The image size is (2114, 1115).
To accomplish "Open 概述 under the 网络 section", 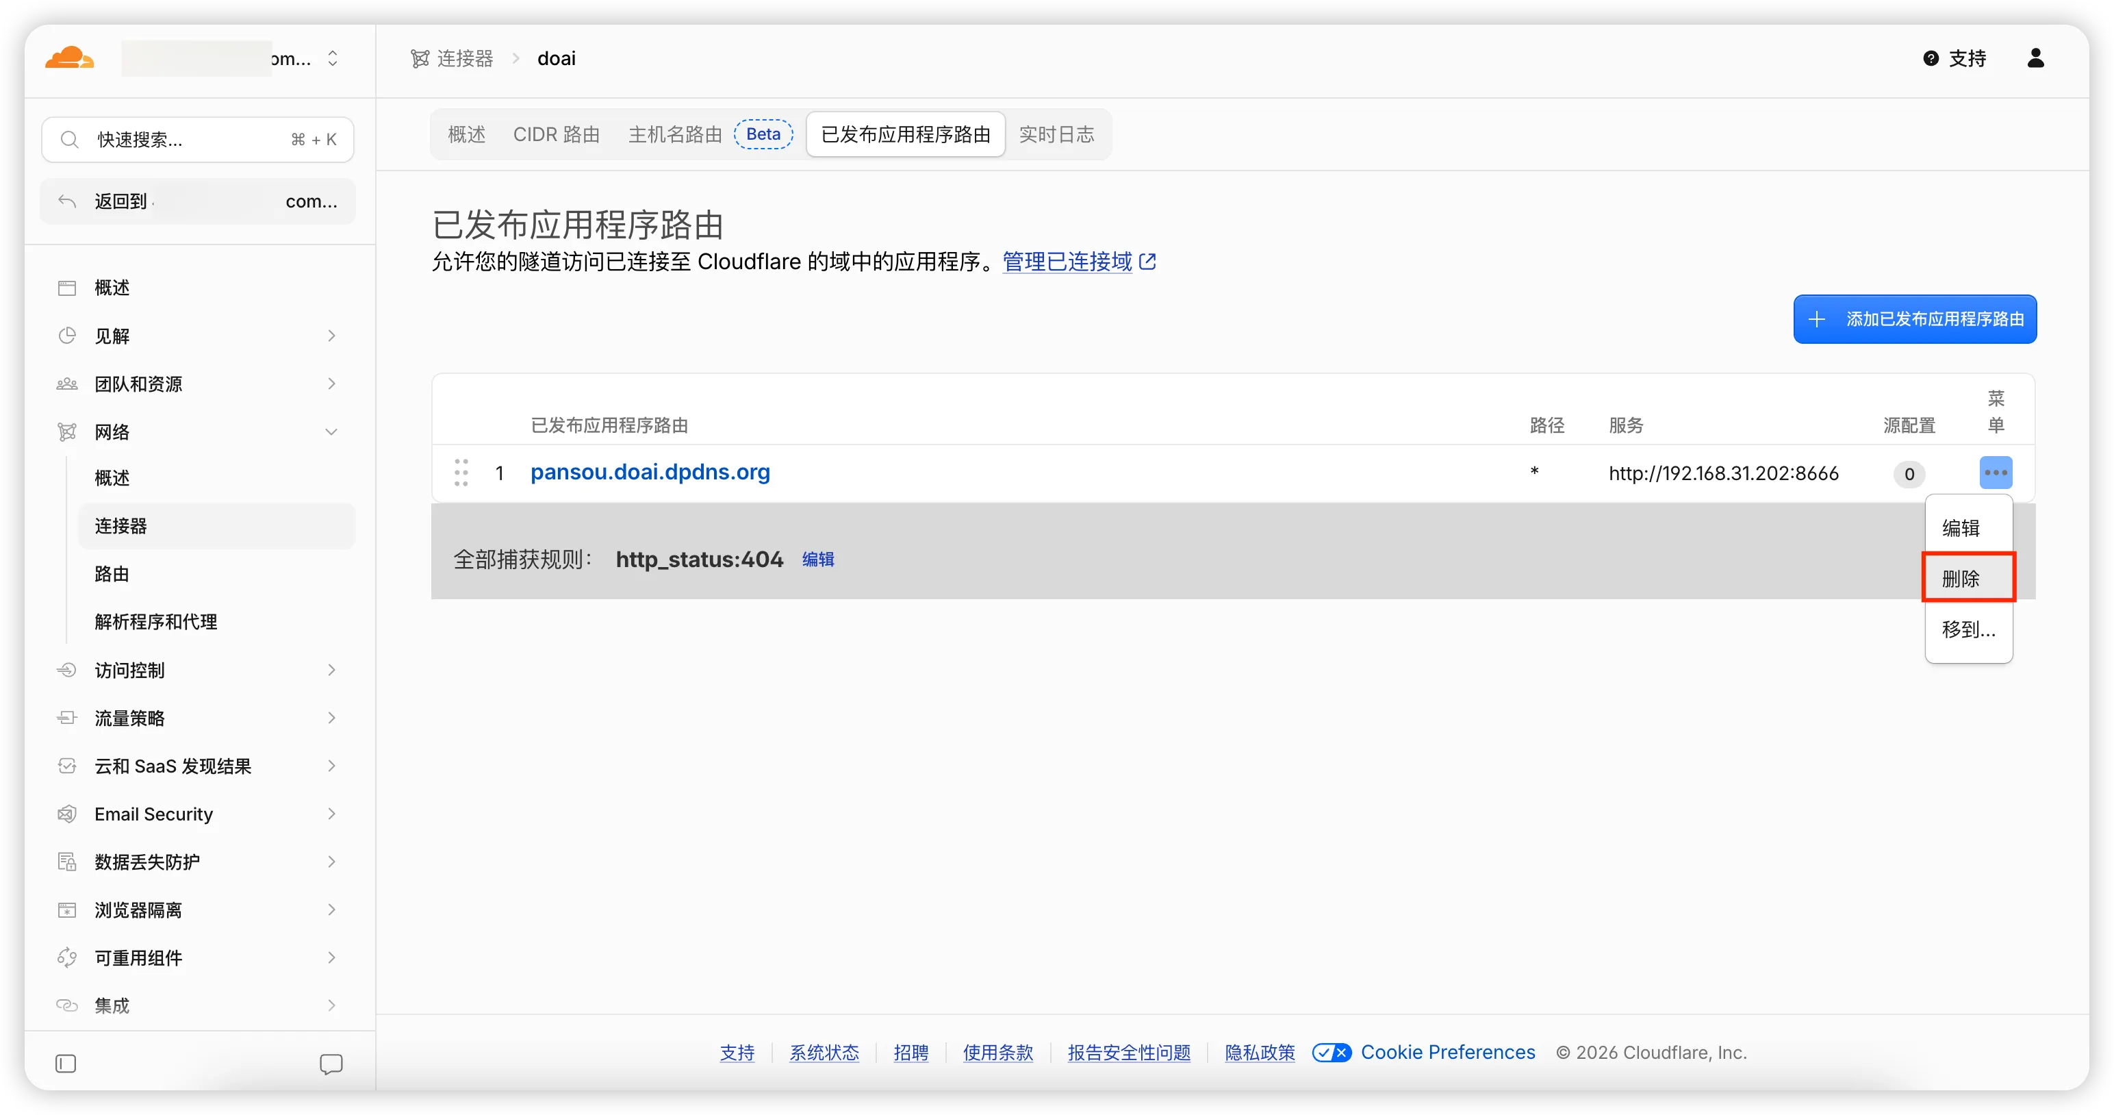I will coord(216,478).
